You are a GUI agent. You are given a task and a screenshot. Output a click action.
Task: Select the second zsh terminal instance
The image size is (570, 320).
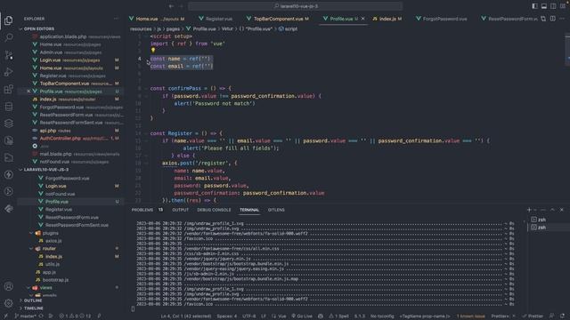click(549, 228)
